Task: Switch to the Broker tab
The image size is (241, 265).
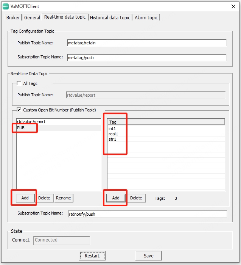Action: tap(13, 17)
